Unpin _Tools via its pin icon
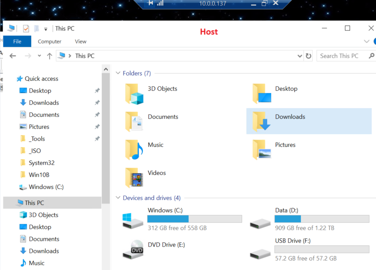This screenshot has height=270, width=376. click(x=97, y=138)
